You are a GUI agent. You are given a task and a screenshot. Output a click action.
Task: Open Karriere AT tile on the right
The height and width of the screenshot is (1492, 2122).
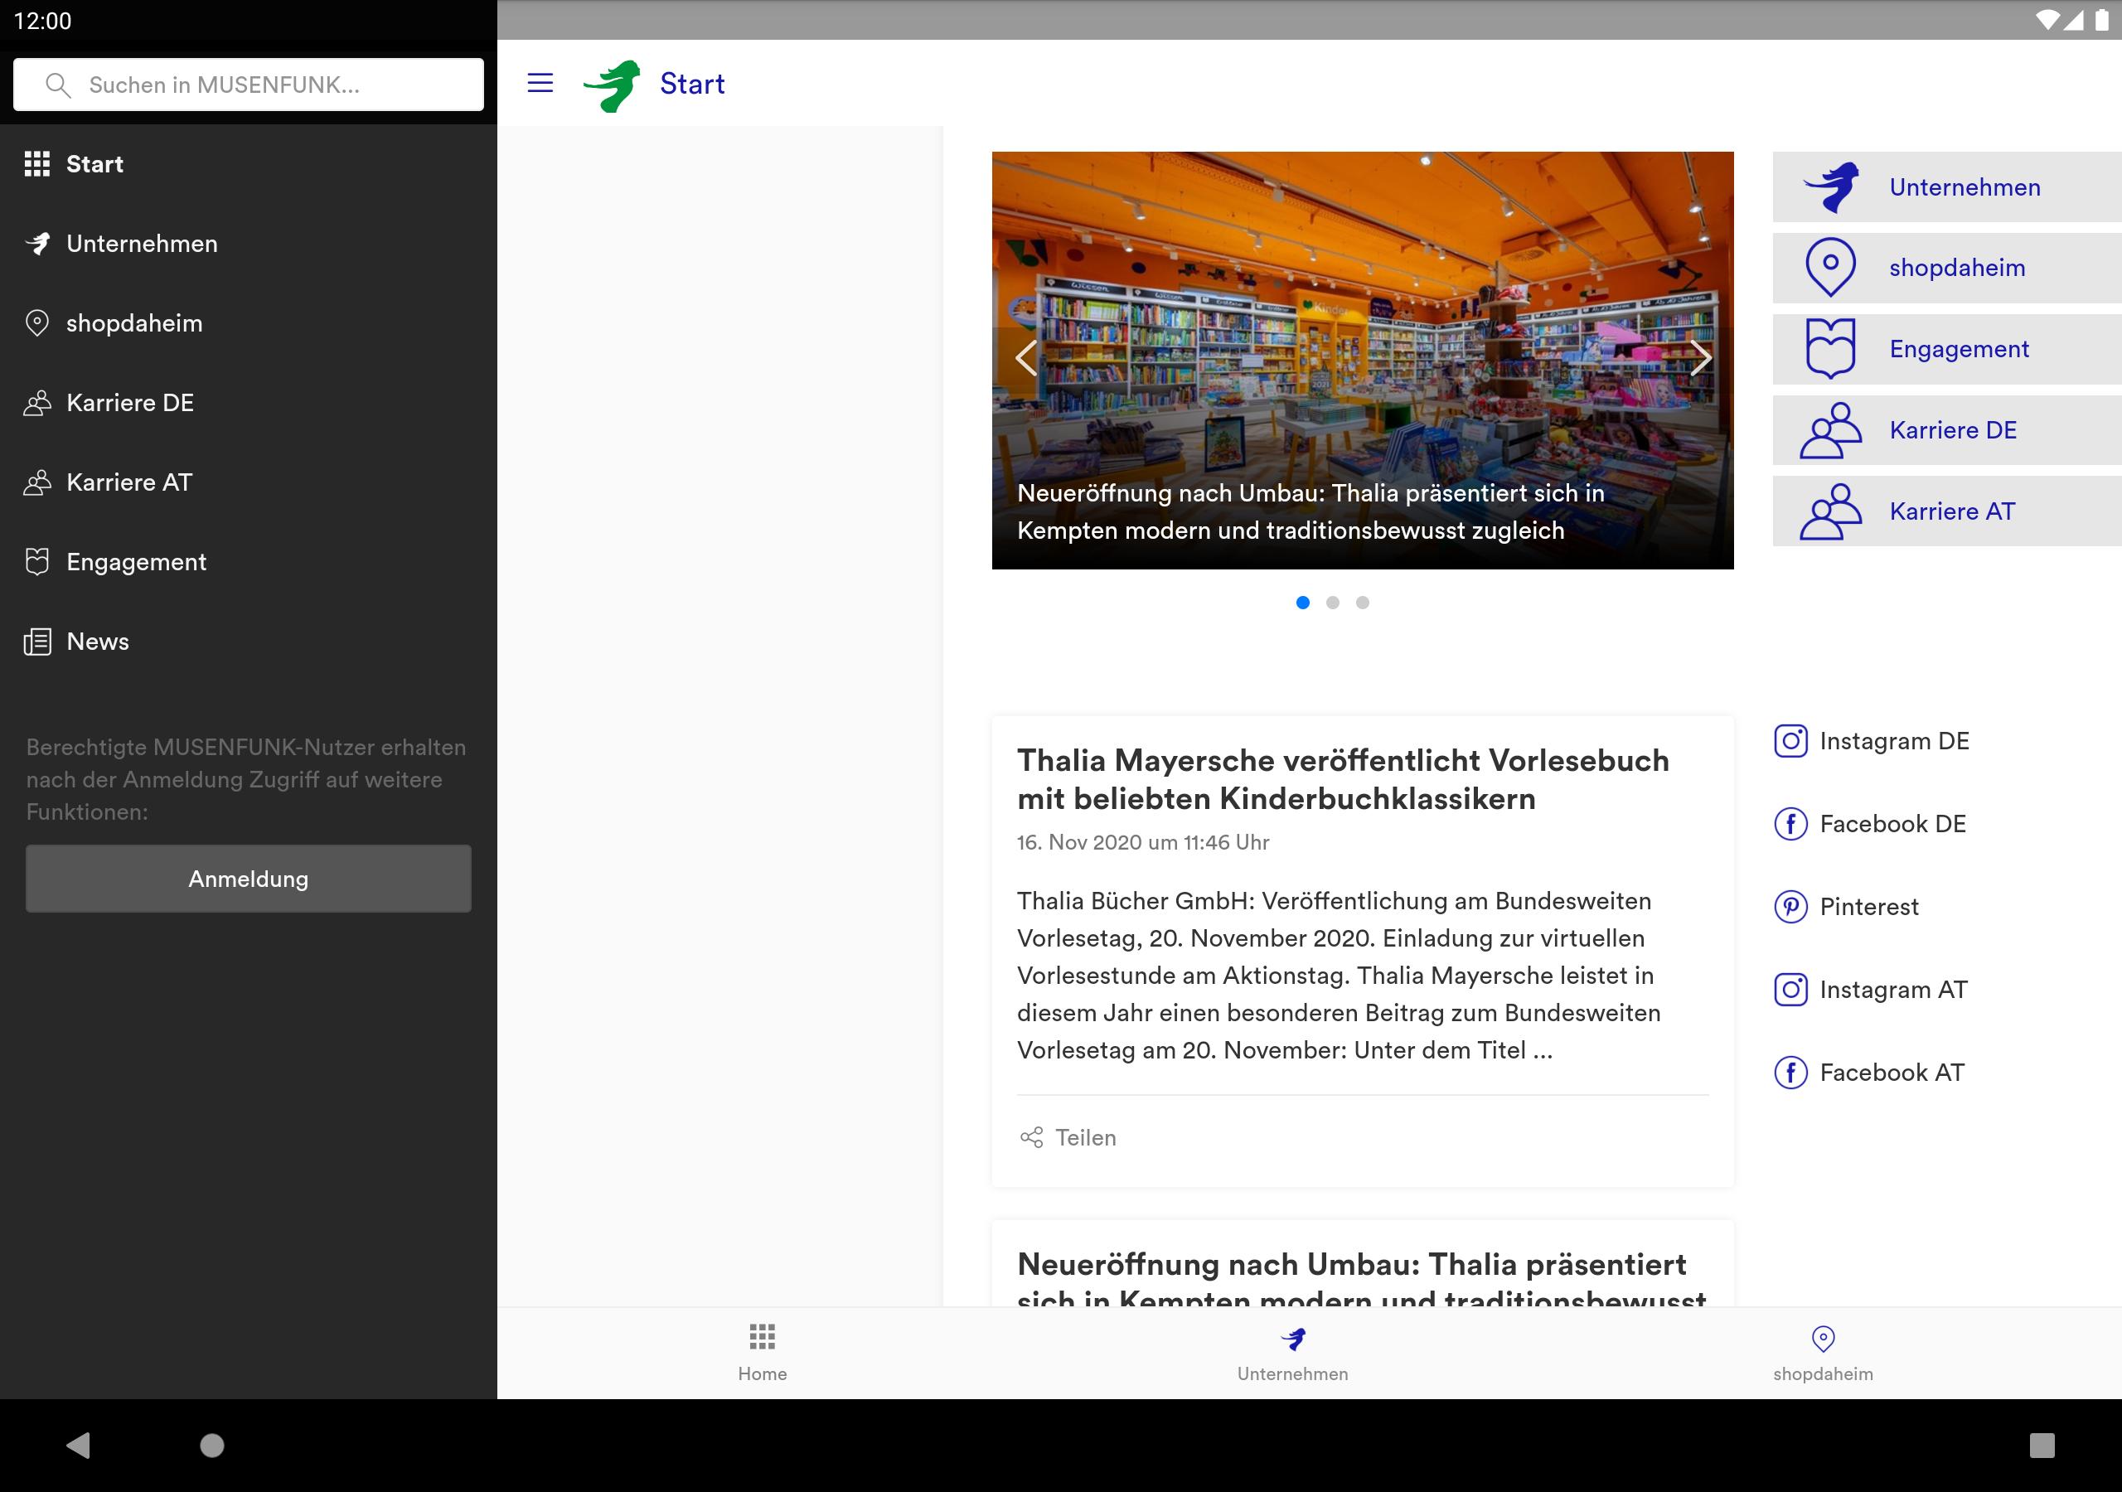[x=1947, y=511]
